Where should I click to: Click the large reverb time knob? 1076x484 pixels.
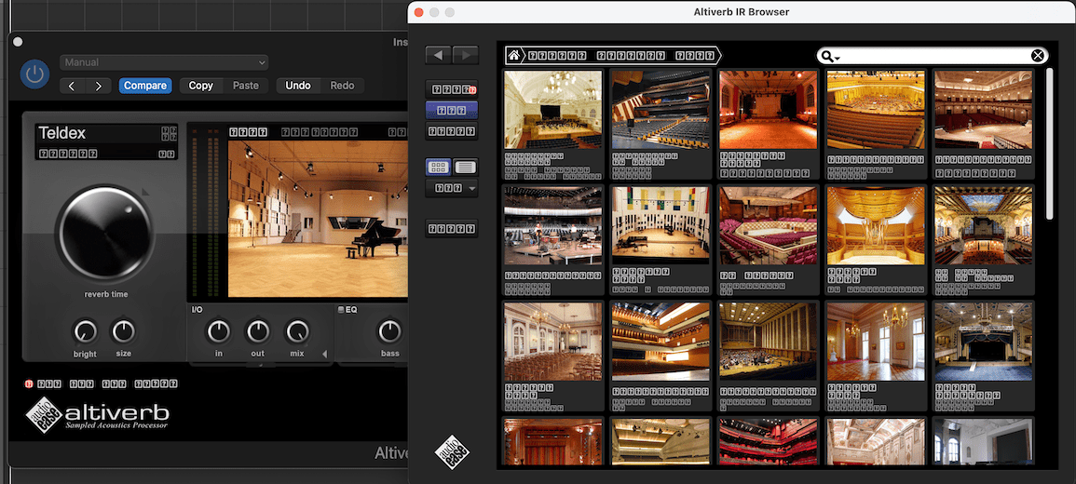click(x=103, y=233)
